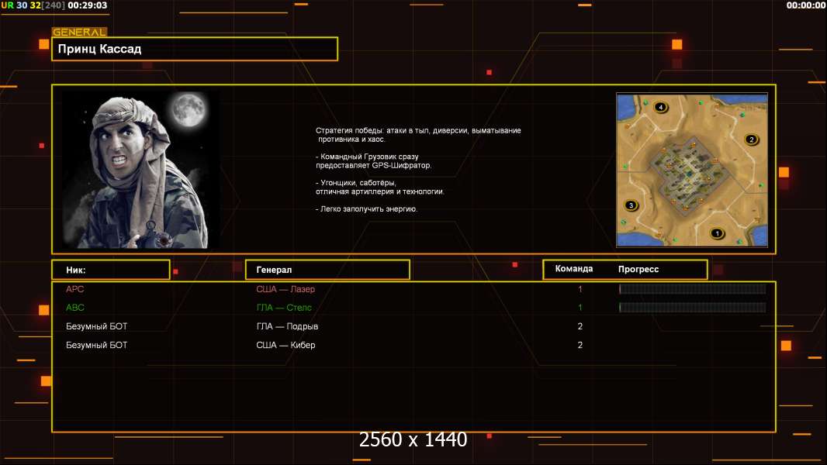Pick start position 3 on the minimap

click(631, 205)
